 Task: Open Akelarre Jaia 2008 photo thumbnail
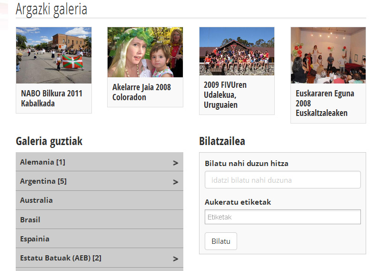point(145,52)
